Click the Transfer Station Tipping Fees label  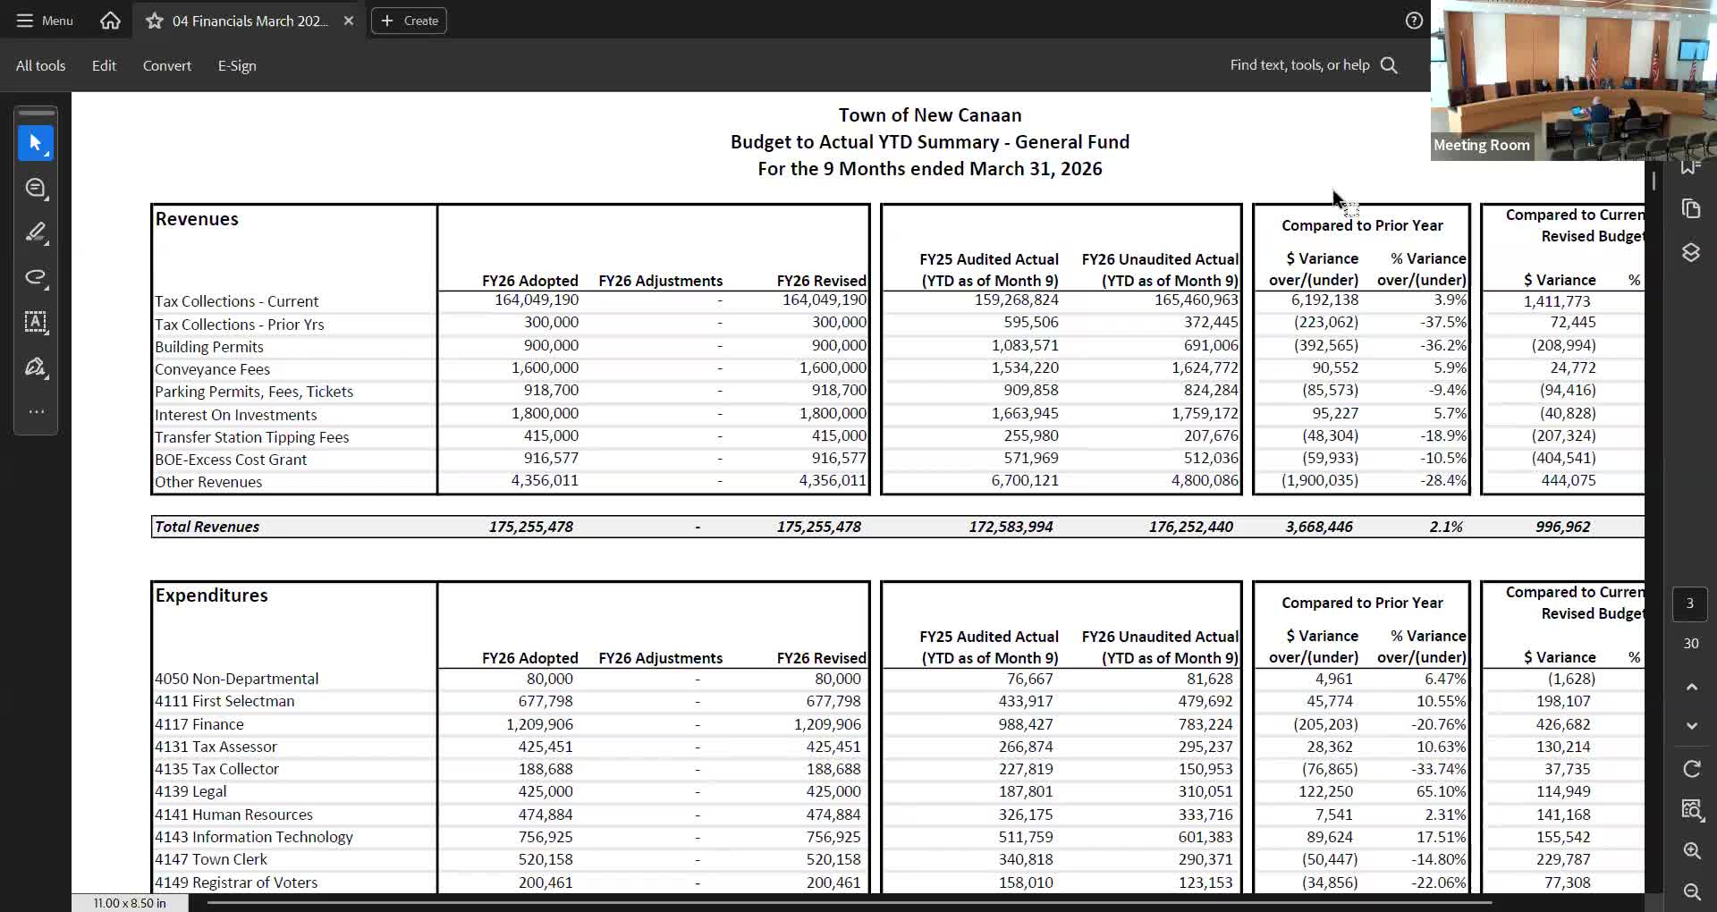pos(251,437)
